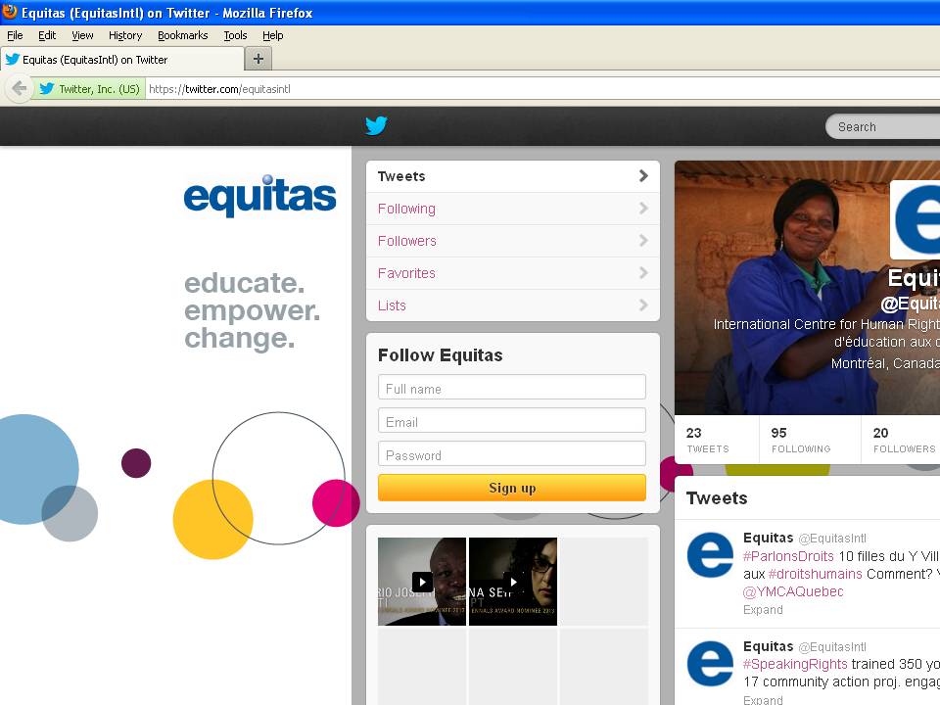Click the #SpeakingRights hashtag
Screen dimensions: 940x705
click(795, 664)
